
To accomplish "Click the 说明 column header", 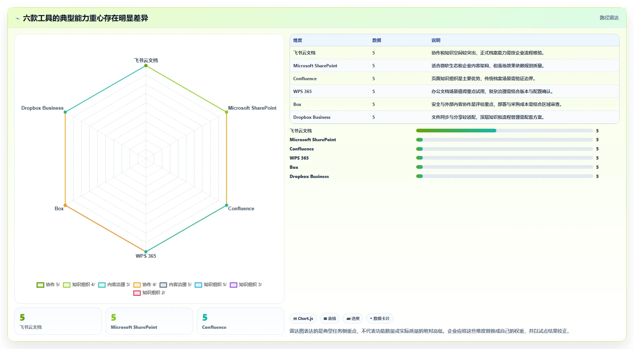I will tap(436, 40).
